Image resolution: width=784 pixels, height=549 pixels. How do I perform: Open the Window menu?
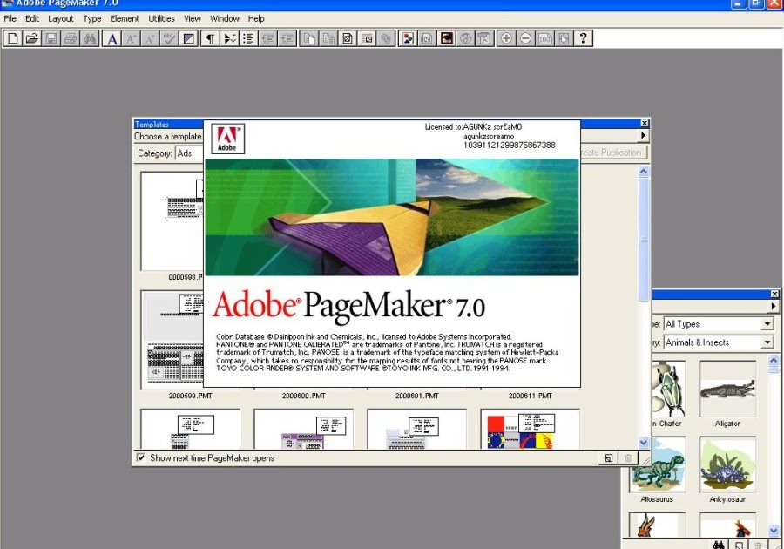click(225, 18)
